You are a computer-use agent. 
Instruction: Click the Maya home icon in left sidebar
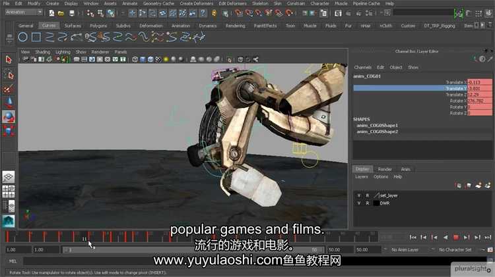pyautogui.click(x=9, y=221)
